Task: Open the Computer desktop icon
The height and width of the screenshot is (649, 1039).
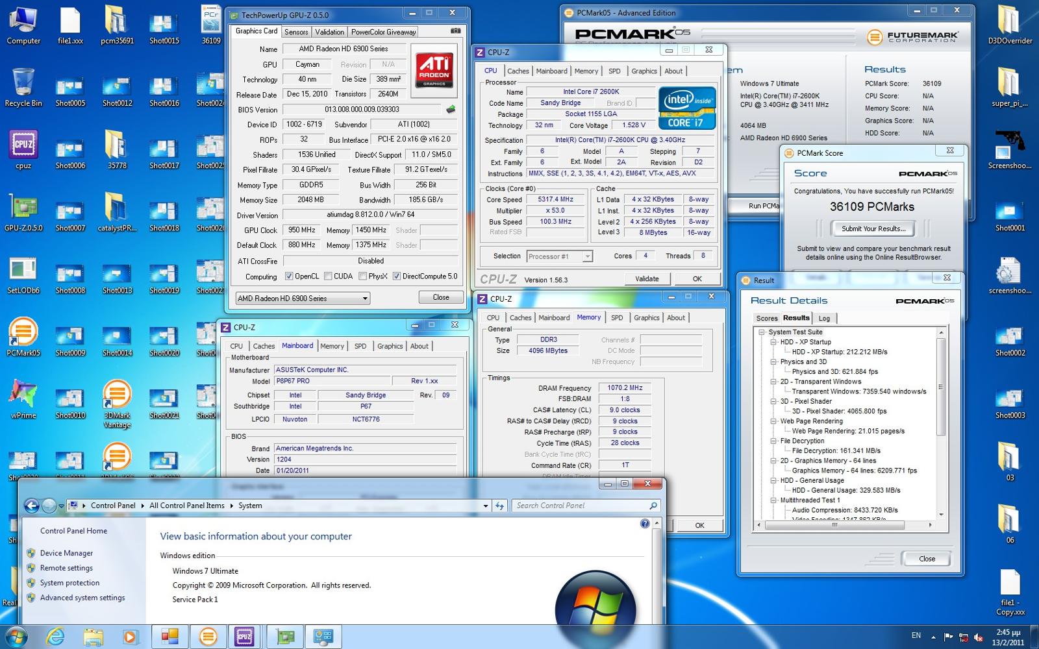Action: coord(23,25)
